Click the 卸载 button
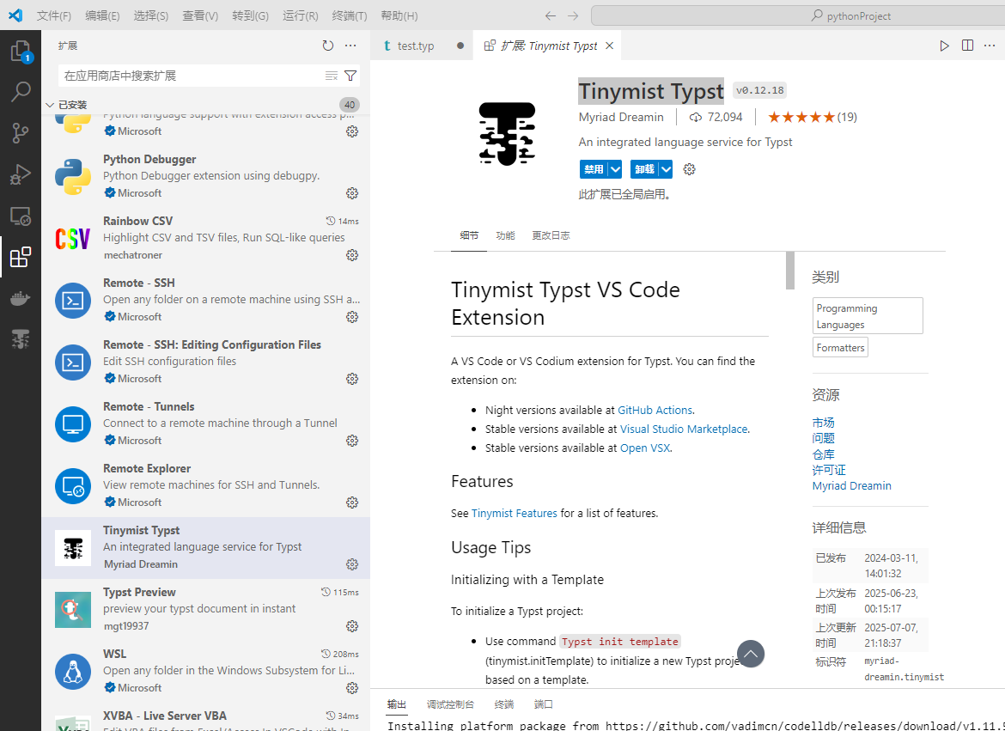The height and width of the screenshot is (731, 1005). click(645, 169)
